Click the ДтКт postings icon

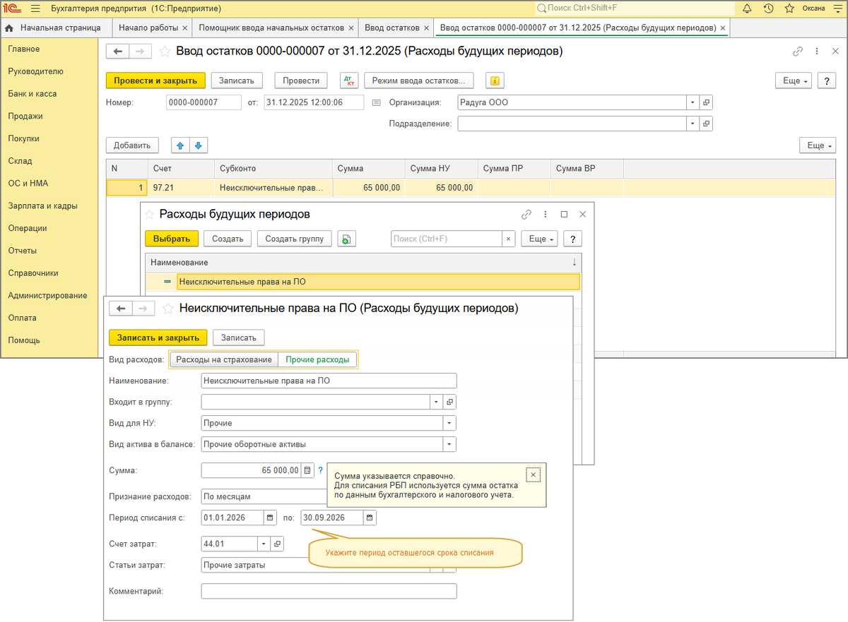point(349,80)
